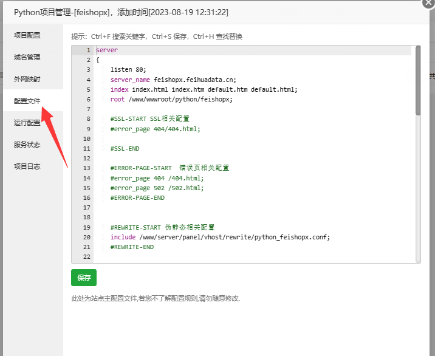Click '#error_page 404/404.html;' line
The image size is (435, 356).
pyautogui.click(x=155, y=129)
